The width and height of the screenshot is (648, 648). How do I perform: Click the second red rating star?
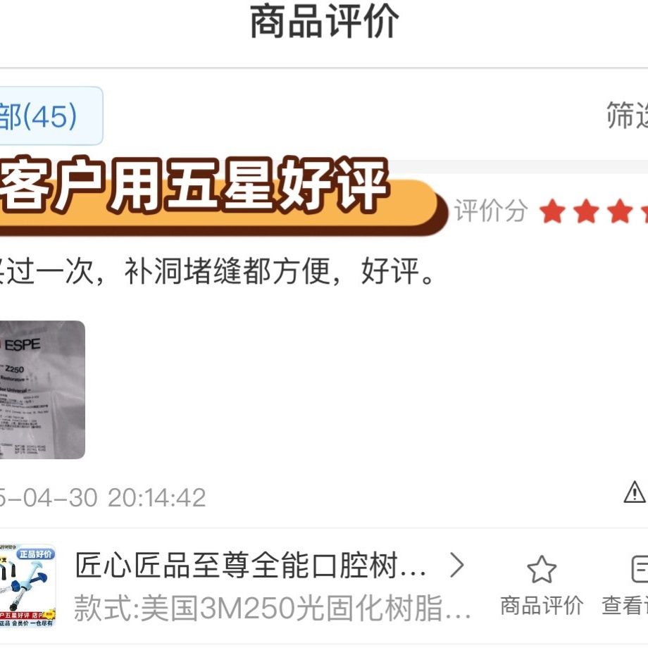click(x=586, y=211)
